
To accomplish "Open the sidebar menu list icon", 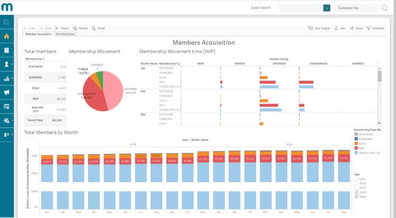I will 7,22.
